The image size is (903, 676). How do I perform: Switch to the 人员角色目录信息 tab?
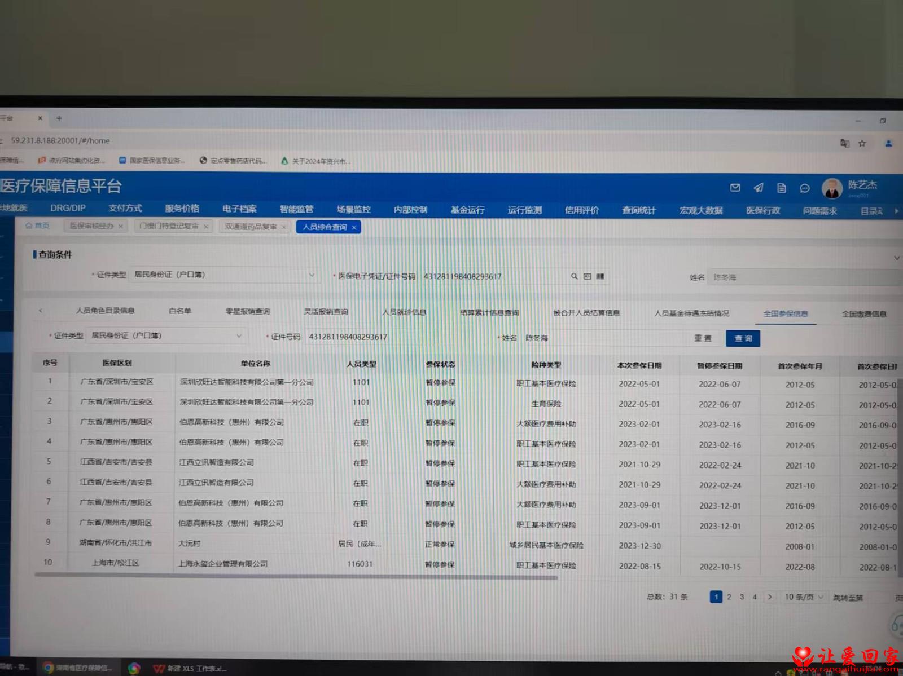point(106,310)
